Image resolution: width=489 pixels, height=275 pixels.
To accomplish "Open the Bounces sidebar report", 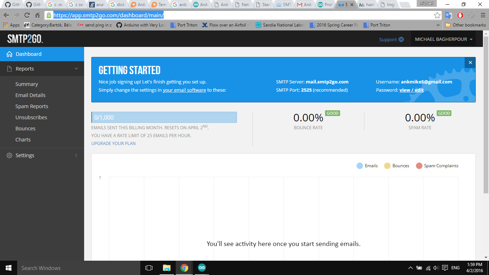I will (x=25, y=129).
